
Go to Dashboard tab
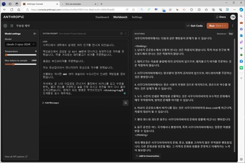(x=102, y=17)
